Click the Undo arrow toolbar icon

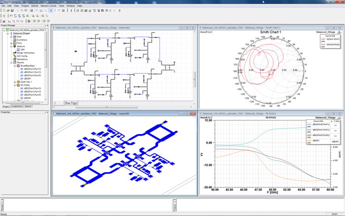[41, 10]
